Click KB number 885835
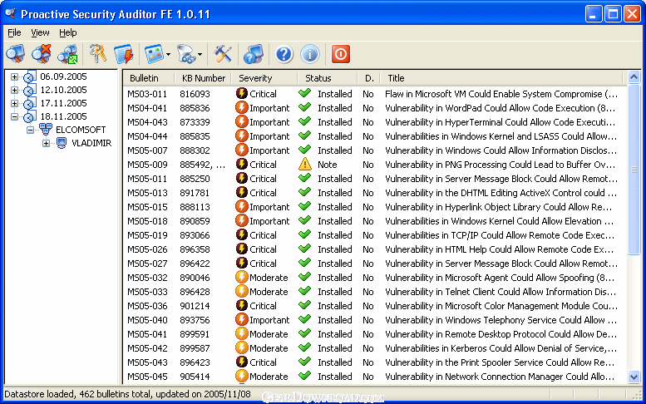 [x=195, y=136]
